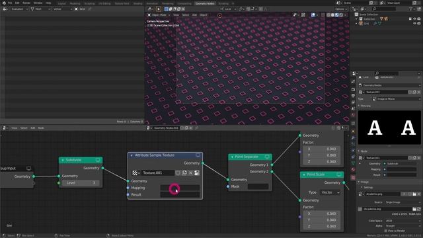Click the outliner filter funnel icon
The height and width of the screenshot is (238, 423).
point(411,9)
